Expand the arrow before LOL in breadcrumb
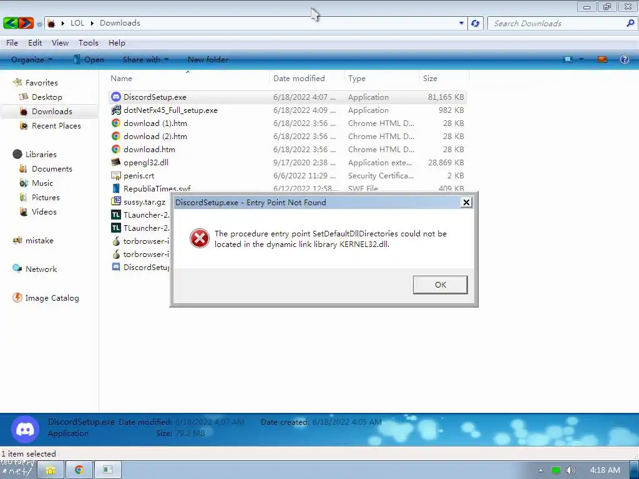The height and width of the screenshot is (479, 639). [x=63, y=23]
